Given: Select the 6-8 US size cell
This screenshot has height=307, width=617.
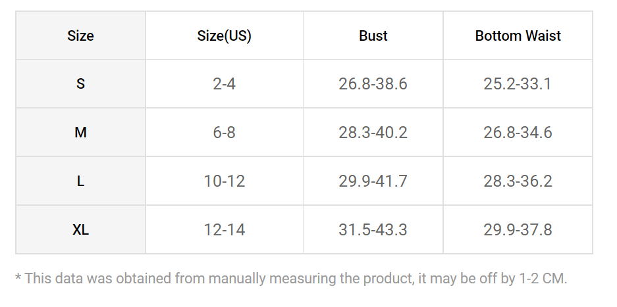Looking at the screenshot, I should (225, 133).
